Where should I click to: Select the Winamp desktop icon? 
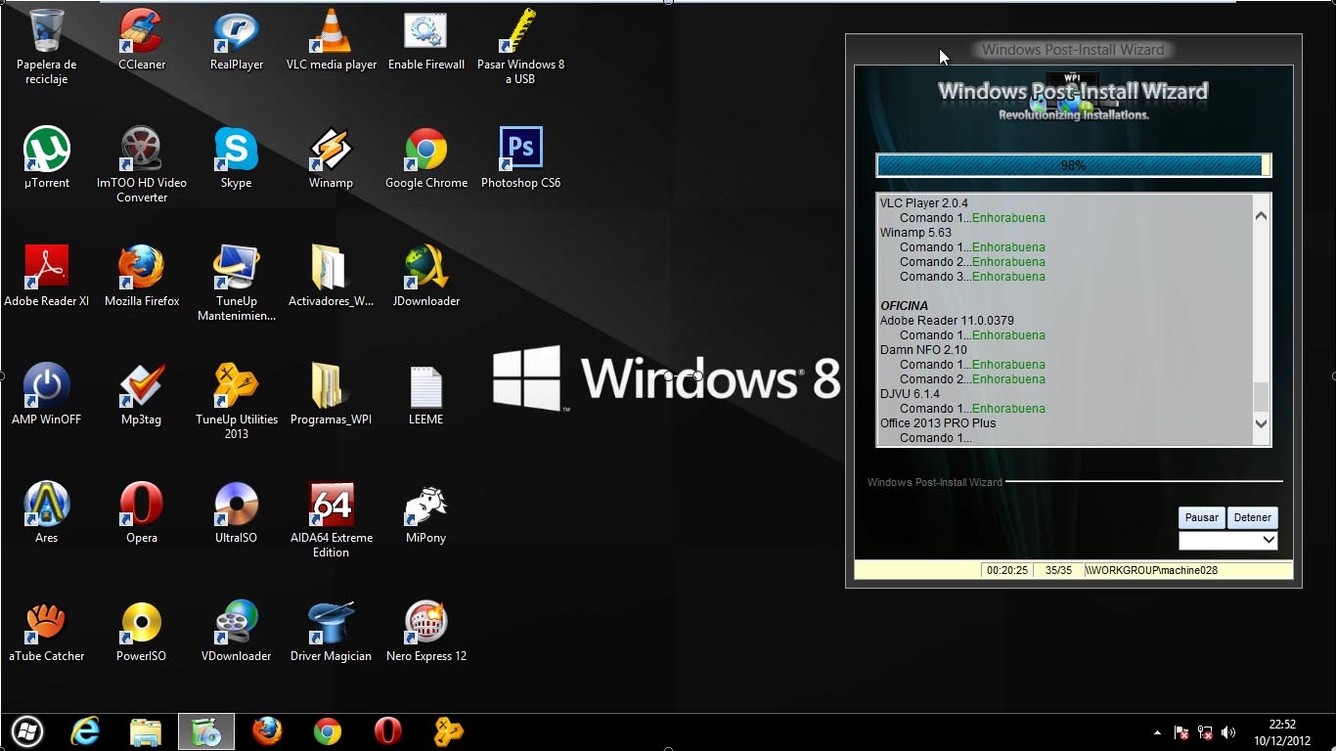(x=332, y=157)
